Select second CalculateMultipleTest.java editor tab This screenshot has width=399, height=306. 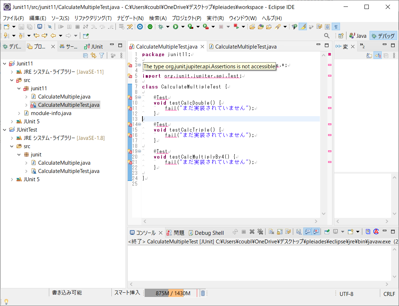click(243, 46)
